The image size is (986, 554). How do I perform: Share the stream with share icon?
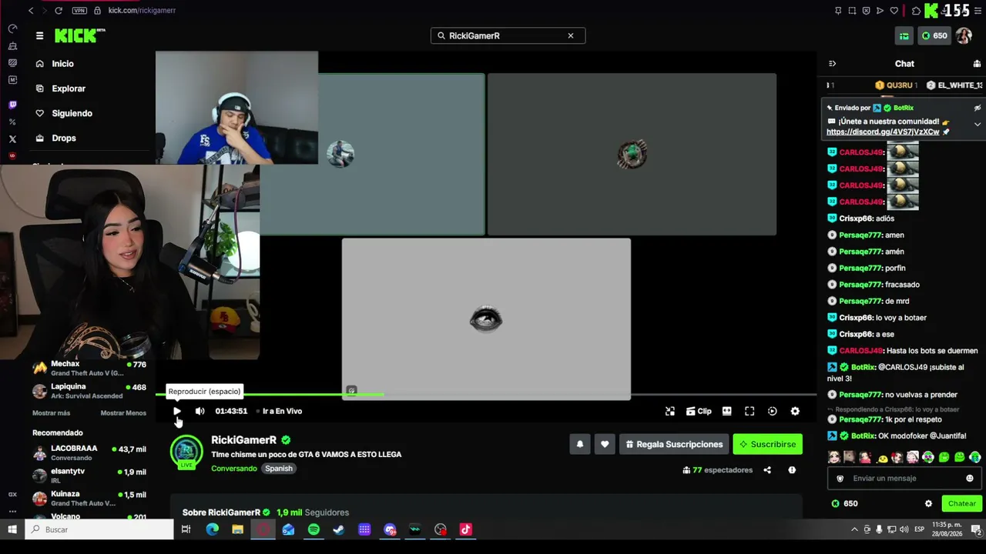coord(767,470)
